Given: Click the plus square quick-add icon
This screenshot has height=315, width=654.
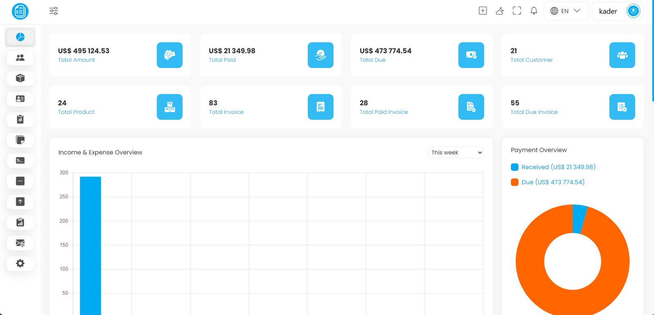Looking at the screenshot, I should tap(483, 11).
